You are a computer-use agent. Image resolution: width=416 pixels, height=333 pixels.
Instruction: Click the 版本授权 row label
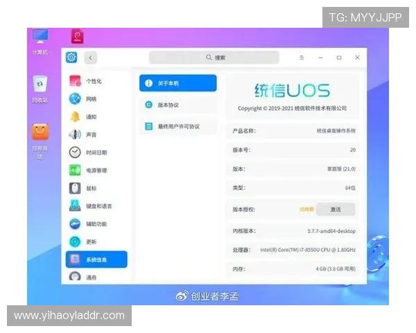point(244,210)
